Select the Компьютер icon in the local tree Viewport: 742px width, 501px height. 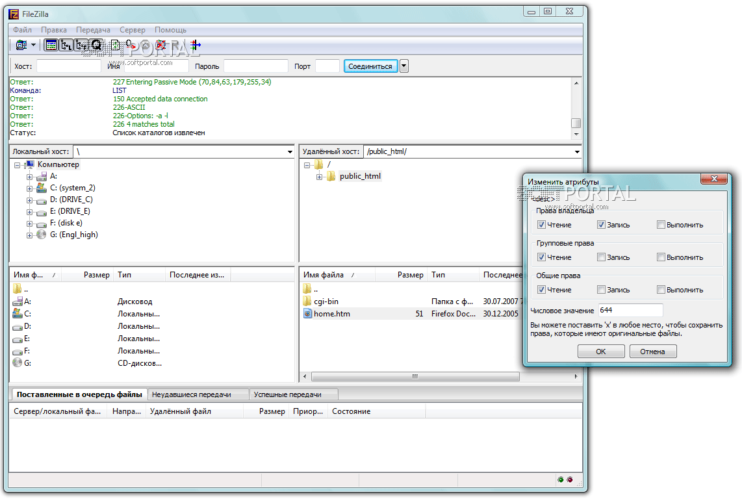point(29,164)
